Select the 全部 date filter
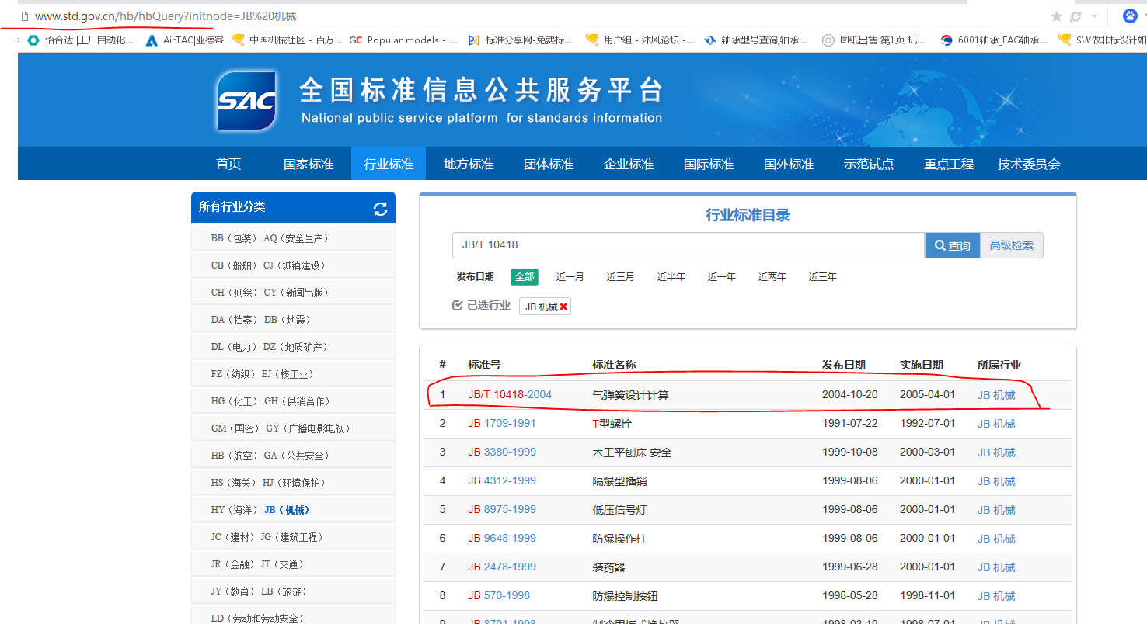The height and width of the screenshot is (624, 1147). click(x=525, y=277)
